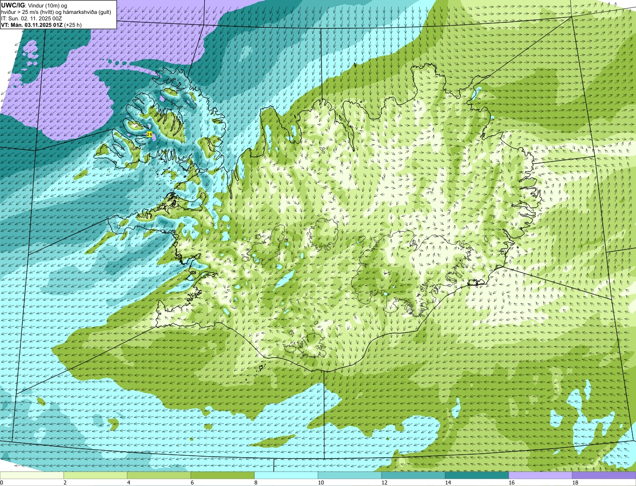Click the 'IT: Sun. 02. 11. 2025 00Z' line

coord(31,18)
